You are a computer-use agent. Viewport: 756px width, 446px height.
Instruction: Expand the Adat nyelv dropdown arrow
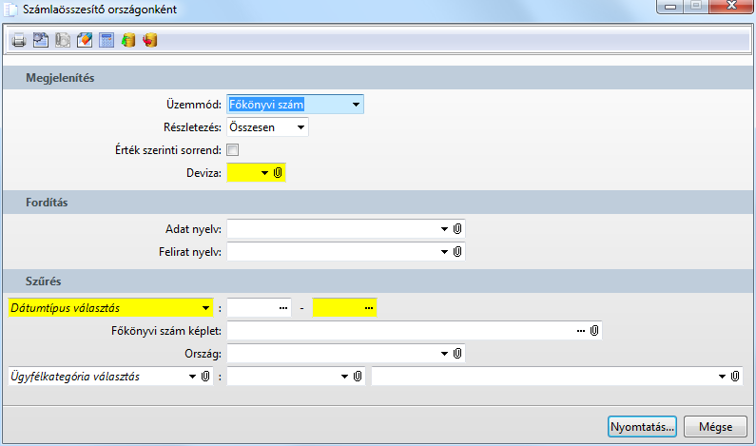click(x=444, y=229)
